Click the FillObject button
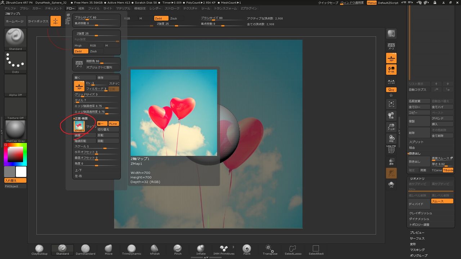This screenshot has height=259, width=461. coord(15,186)
